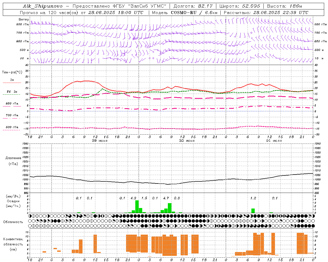Click the 01 июля date label
The image size is (328, 262).
pyautogui.click(x=274, y=141)
